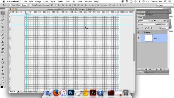Open the Kind filter dropdown

[x=143, y=21]
